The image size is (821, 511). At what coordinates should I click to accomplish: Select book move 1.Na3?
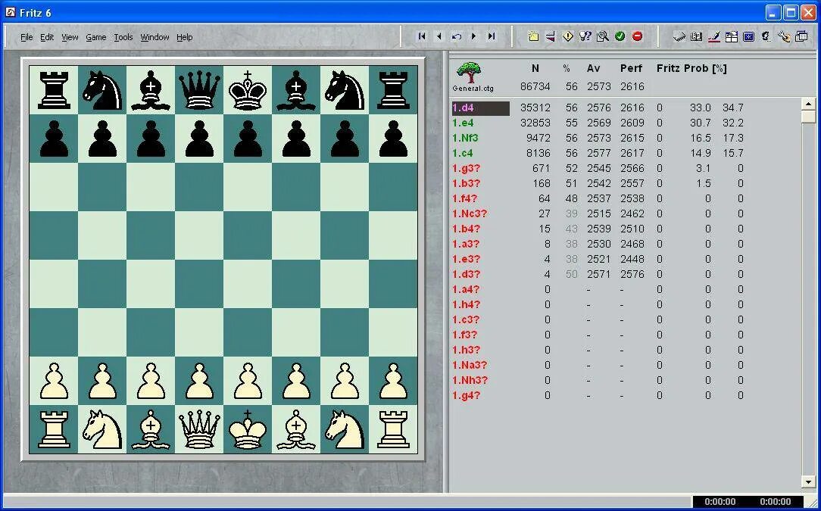[470, 366]
